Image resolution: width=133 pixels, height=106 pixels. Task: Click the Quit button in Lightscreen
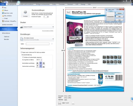coord(119,20)
